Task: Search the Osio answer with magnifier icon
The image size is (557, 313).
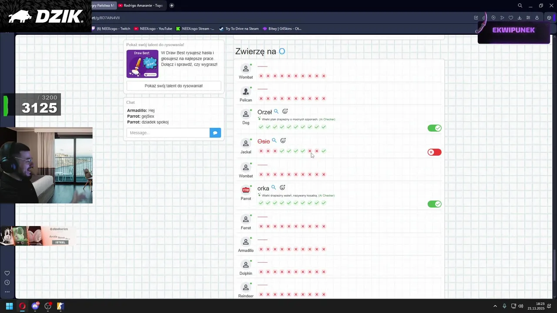Action: pyautogui.click(x=274, y=141)
